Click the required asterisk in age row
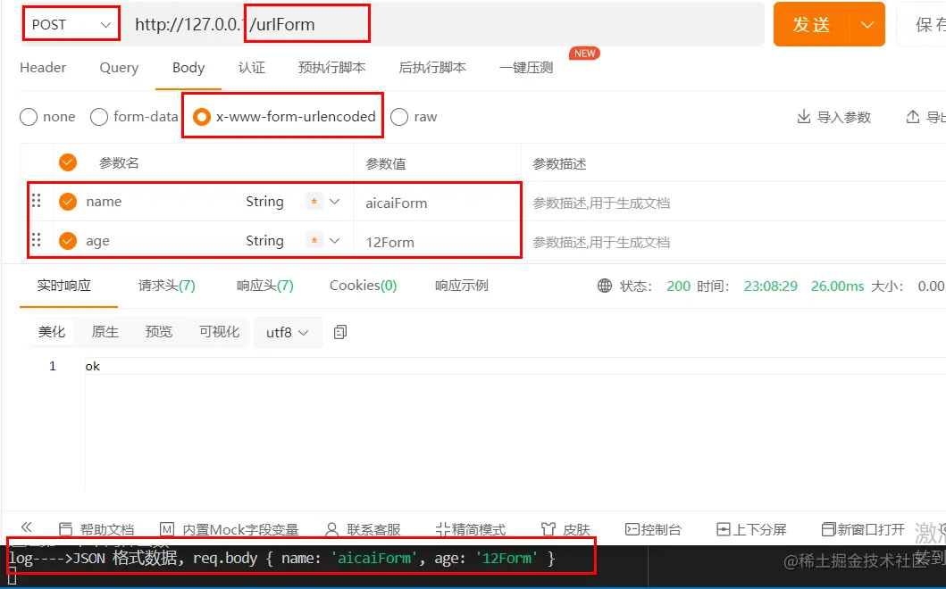 [314, 241]
